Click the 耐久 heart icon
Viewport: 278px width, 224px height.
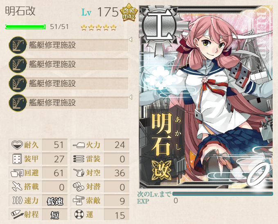coord(17,145)
